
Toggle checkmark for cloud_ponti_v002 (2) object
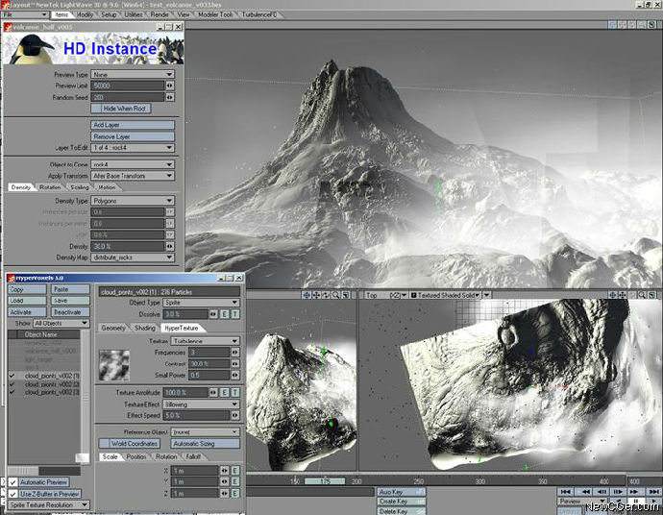[12, 384]
